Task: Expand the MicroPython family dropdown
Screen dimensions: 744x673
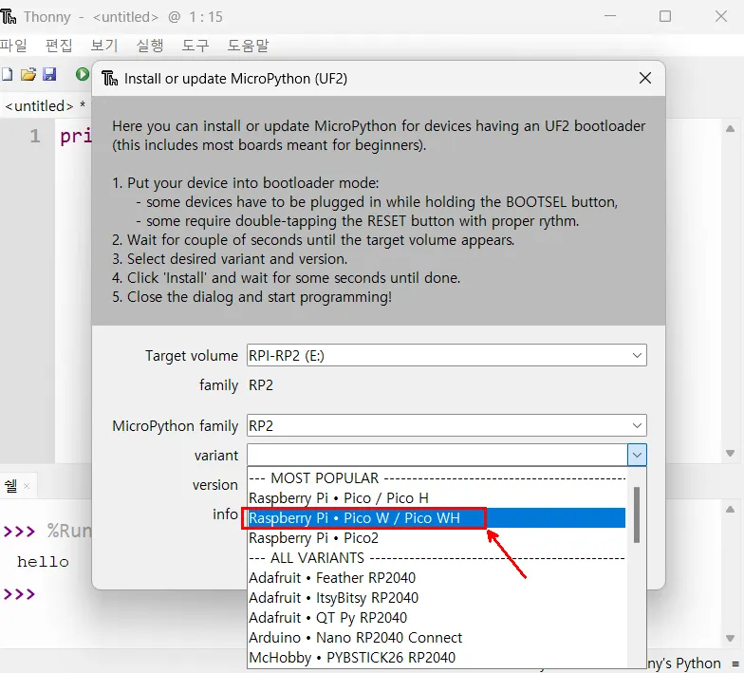Action: (637, 425)
